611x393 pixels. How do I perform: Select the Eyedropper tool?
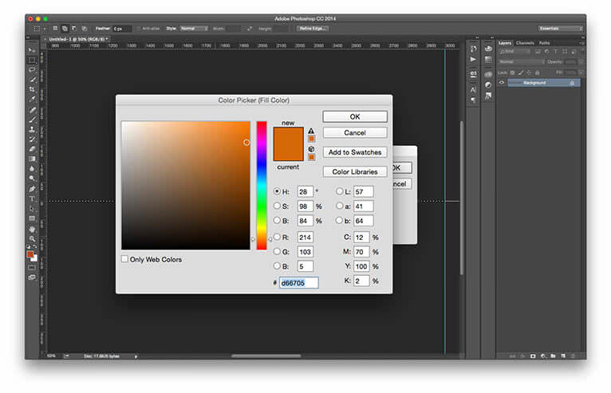click(32, 99)
